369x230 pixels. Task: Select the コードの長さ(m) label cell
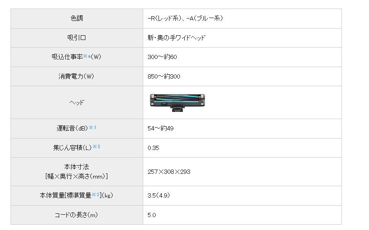[x=77, y=215]
